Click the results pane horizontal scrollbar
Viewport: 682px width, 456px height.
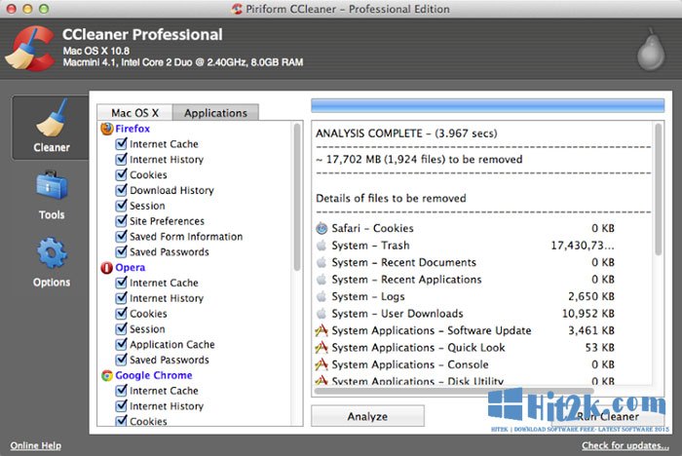454,391
